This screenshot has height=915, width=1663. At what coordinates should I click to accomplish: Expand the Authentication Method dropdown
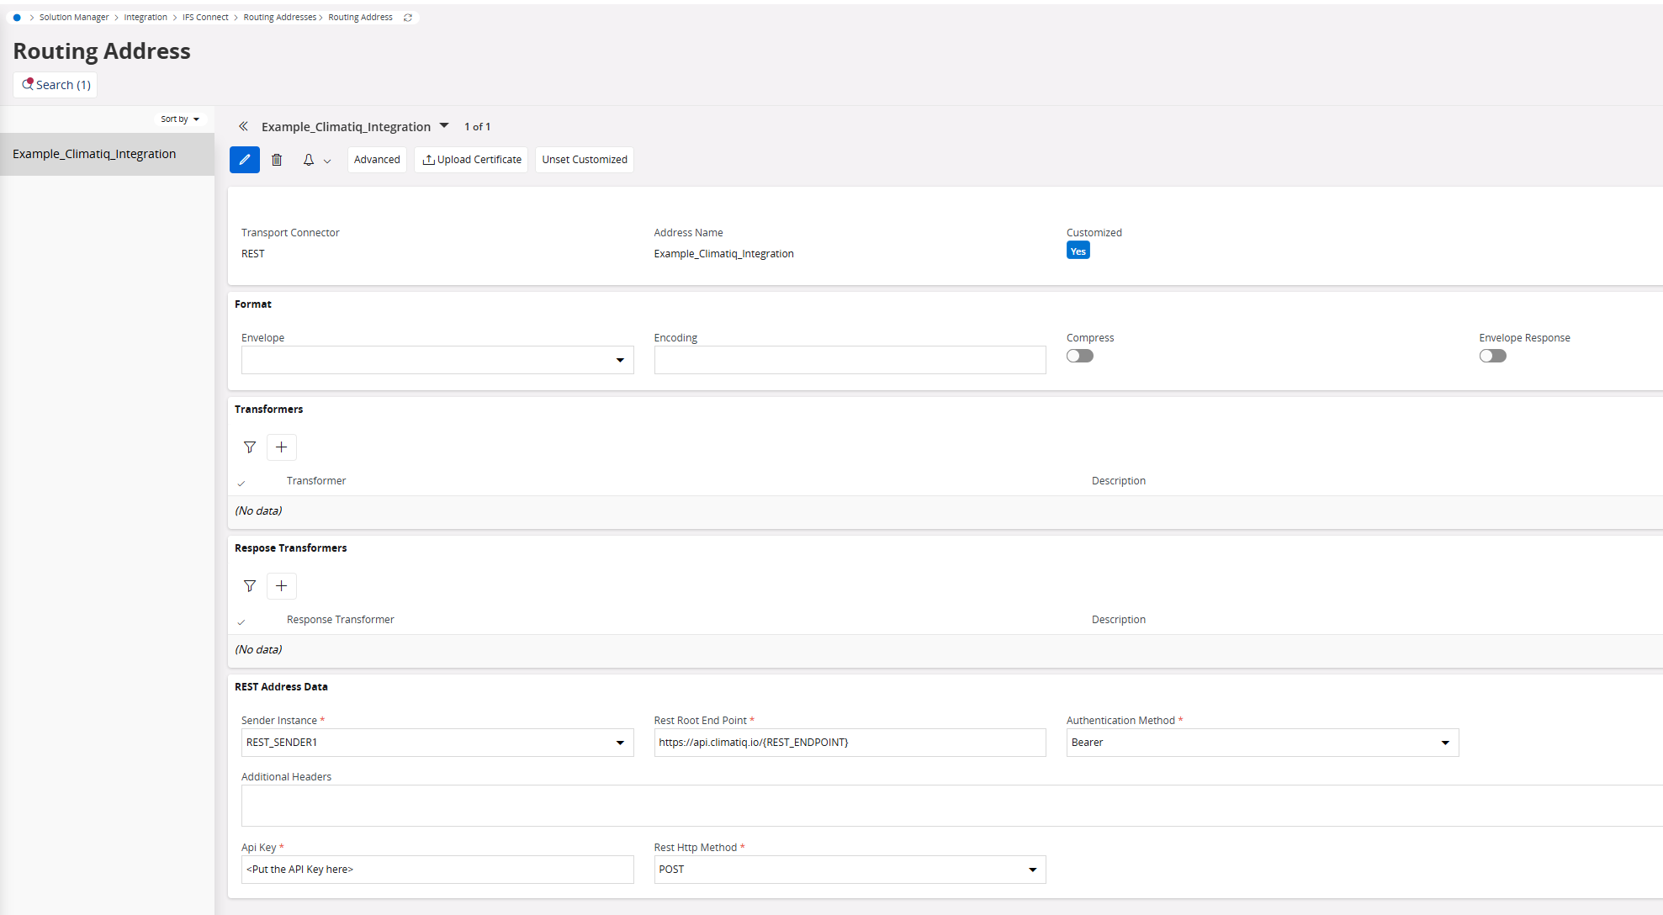[x=1445, y=743]
